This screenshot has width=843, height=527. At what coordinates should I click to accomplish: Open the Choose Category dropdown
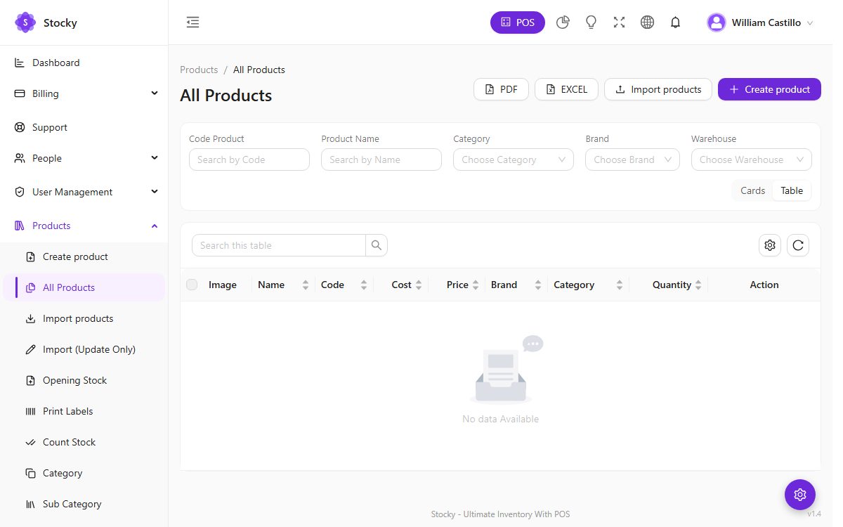pos(514,160)
